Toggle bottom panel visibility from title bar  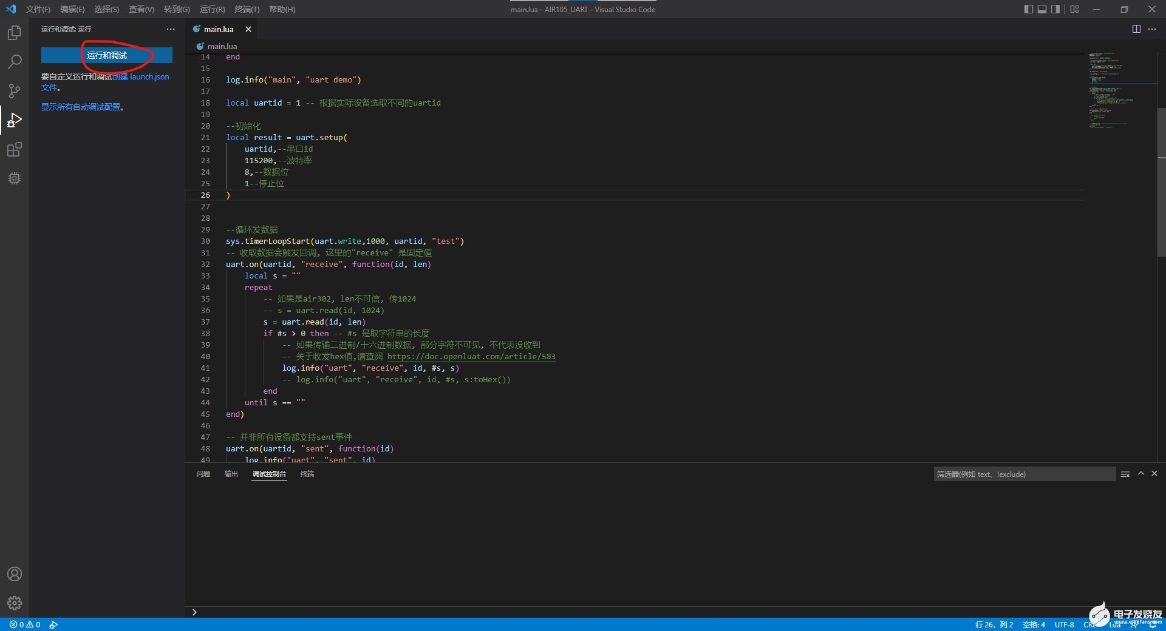point(1042,9)
